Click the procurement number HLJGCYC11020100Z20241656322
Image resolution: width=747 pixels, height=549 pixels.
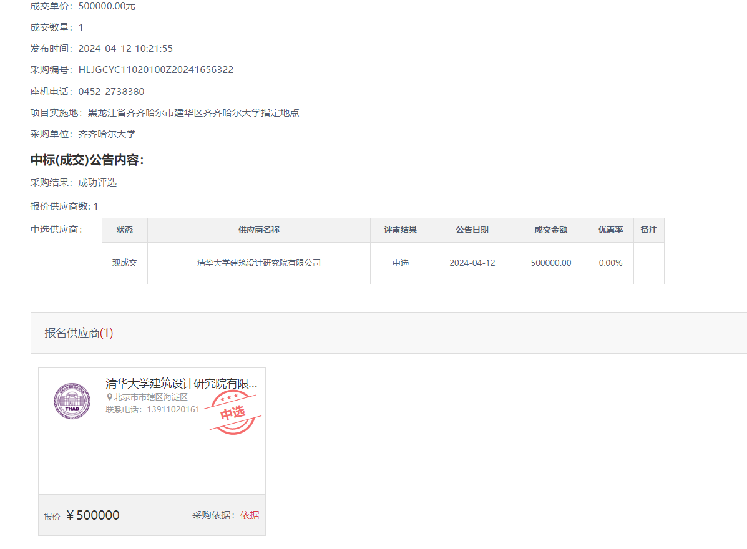156,70
